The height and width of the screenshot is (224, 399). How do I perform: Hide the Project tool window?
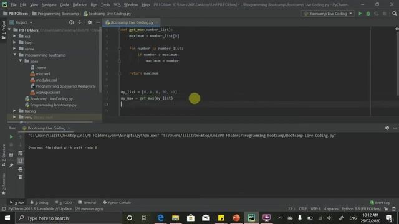click(x=98, y=22)
